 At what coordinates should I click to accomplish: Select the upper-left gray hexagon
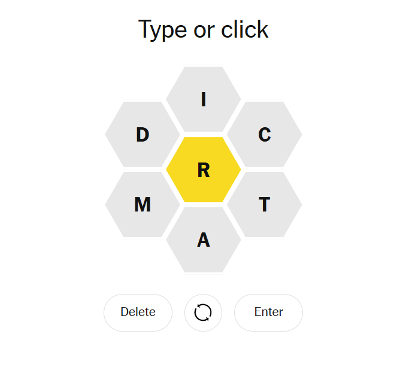coord(143,134)
